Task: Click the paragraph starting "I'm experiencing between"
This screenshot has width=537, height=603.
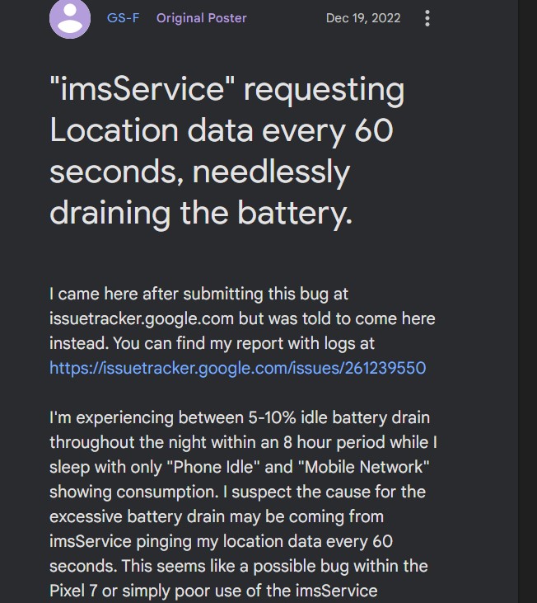Action: [x=243, y=504]
